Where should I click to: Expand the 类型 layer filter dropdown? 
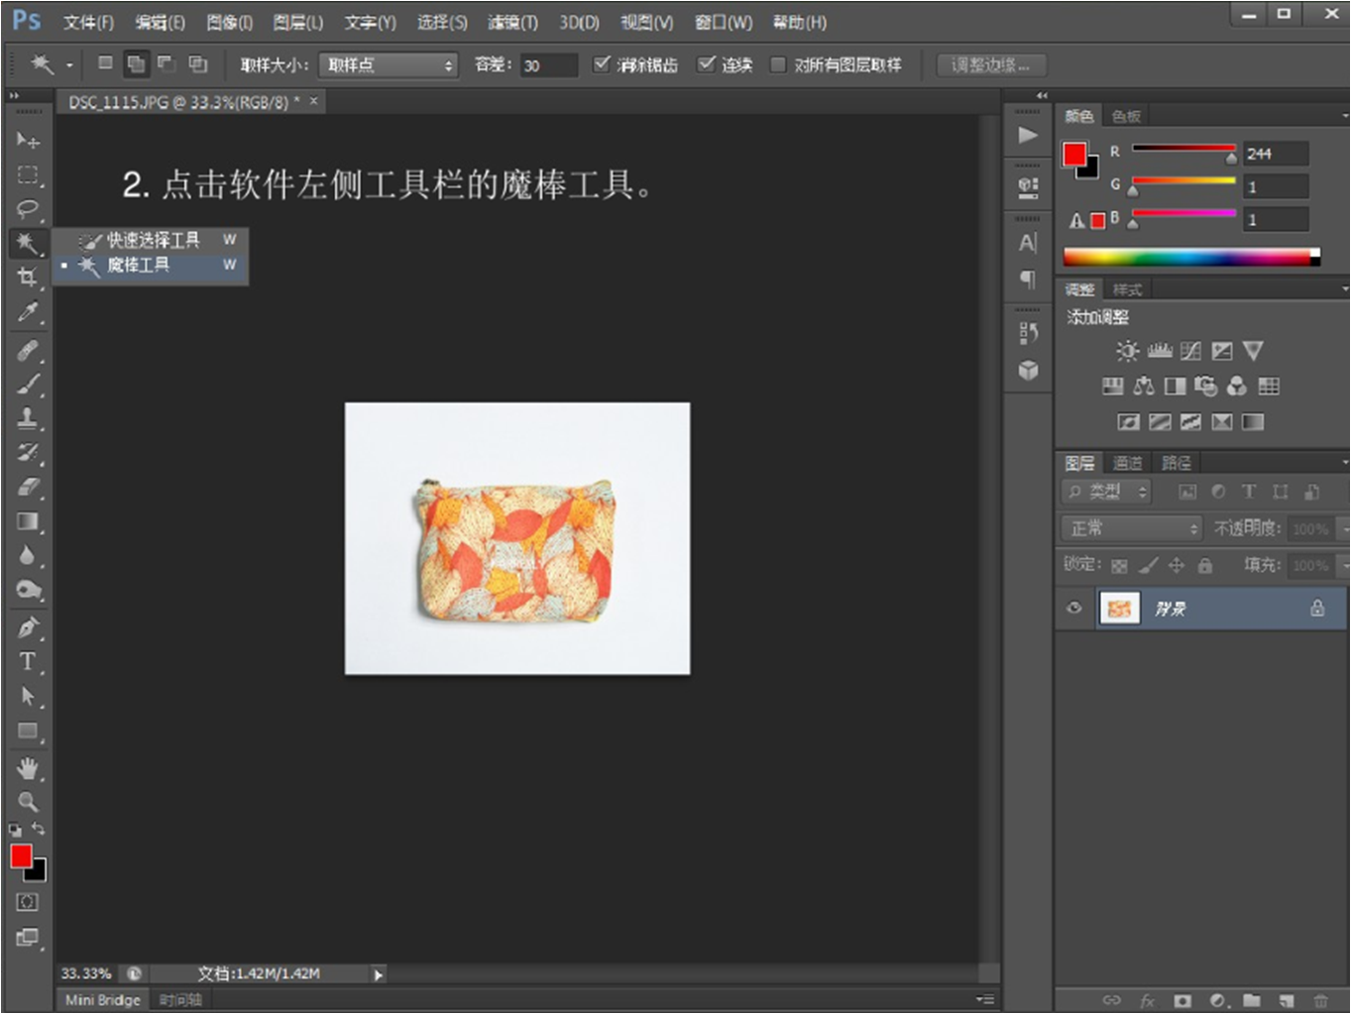[x=1107, y=492]
